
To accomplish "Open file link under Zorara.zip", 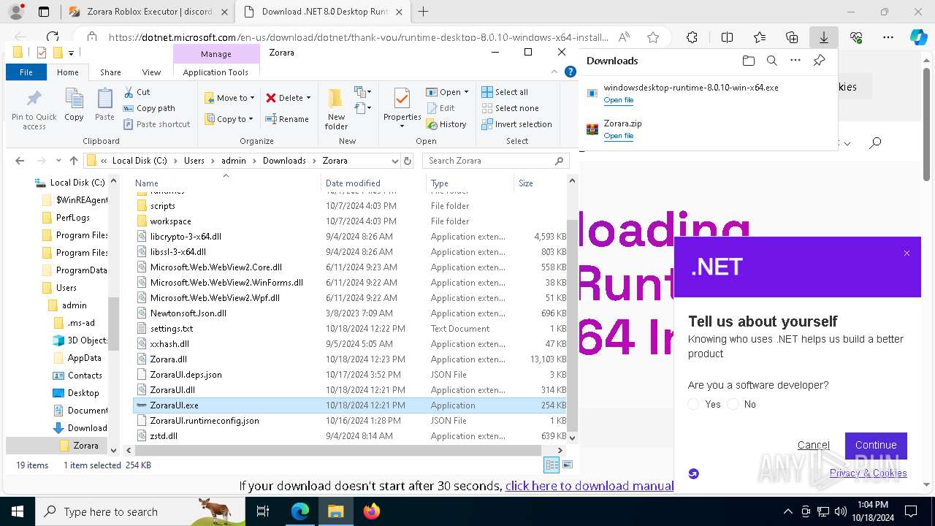I will pos(618,136).
